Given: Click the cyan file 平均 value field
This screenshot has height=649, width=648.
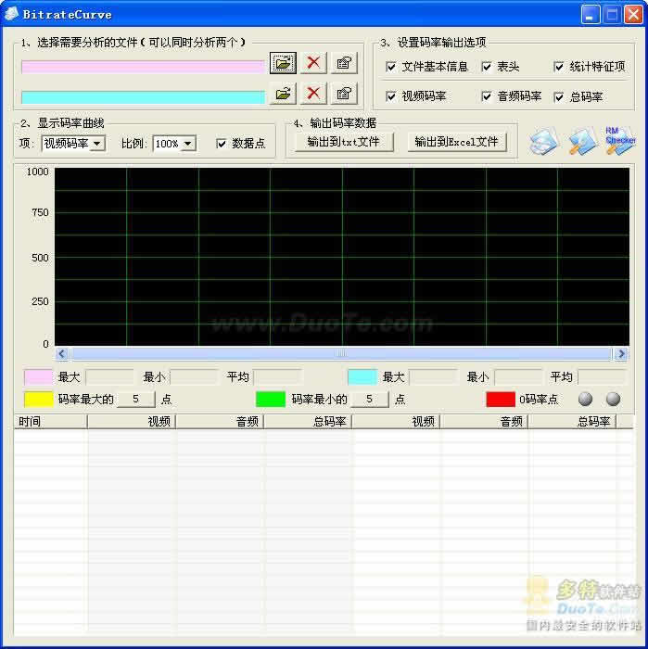Looking at the screenshot, I should click(x=602, y=377).
